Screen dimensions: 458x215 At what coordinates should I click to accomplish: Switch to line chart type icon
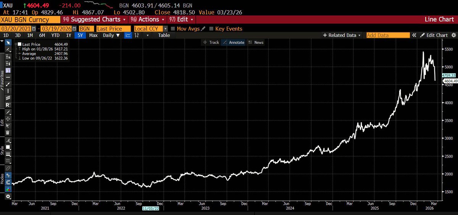[129, 35]
